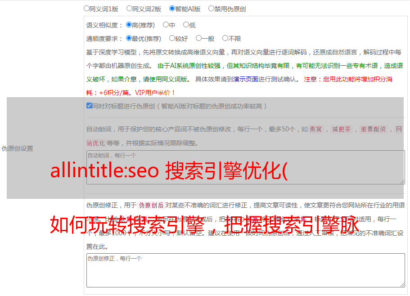Set 语义相似度 to 中

[166, 25]
